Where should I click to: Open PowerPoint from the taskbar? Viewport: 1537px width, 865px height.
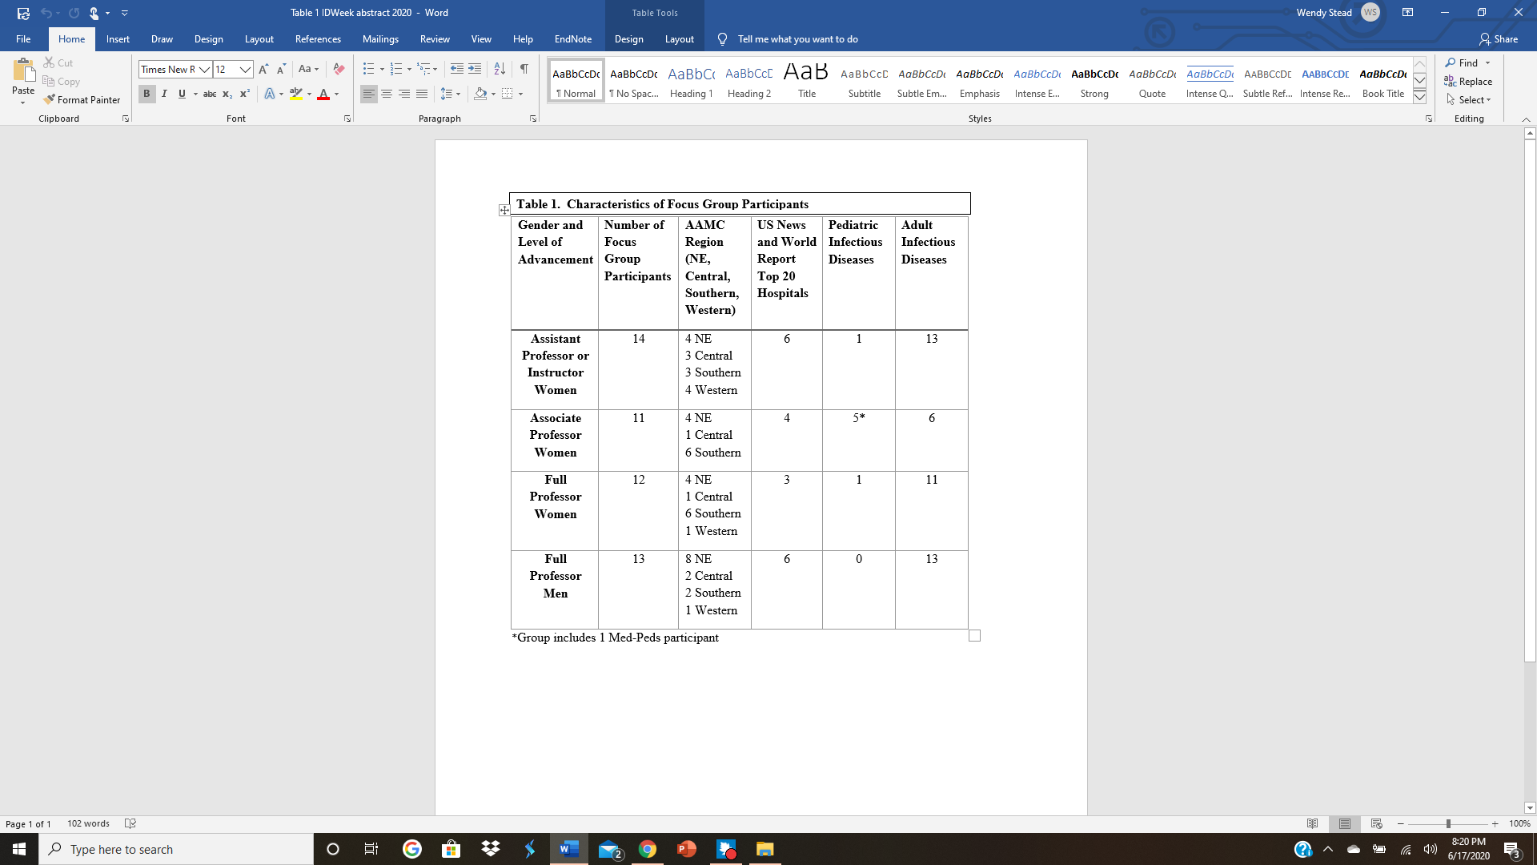(x=687, y=849)
